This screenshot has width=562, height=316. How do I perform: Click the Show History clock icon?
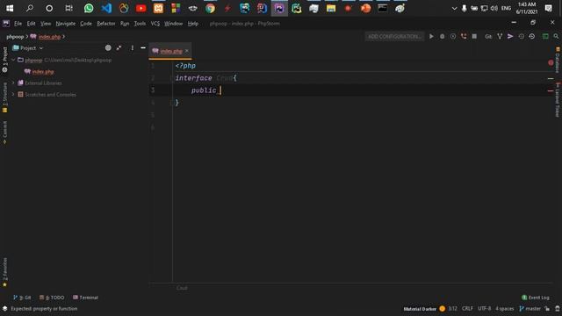coord(521,37)
